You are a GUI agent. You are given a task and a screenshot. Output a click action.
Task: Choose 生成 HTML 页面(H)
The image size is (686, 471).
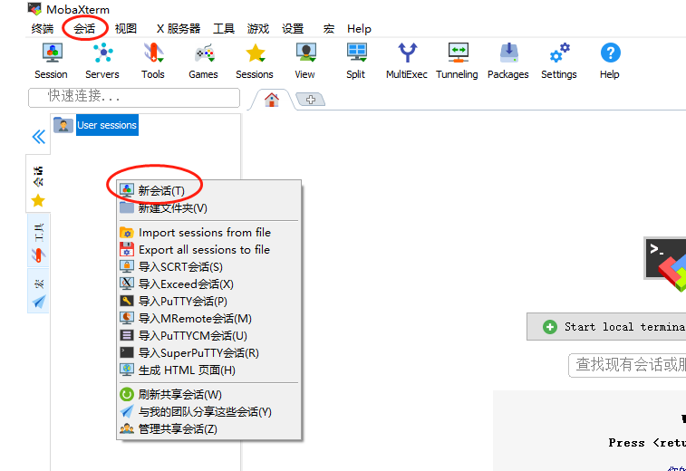pos(209,370)
